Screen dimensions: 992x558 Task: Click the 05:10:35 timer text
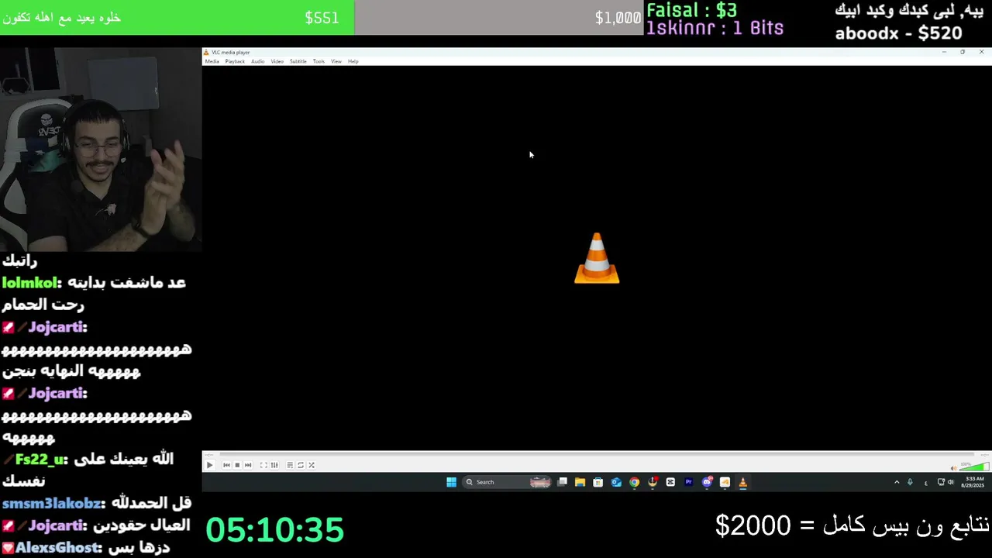point(274,530)
